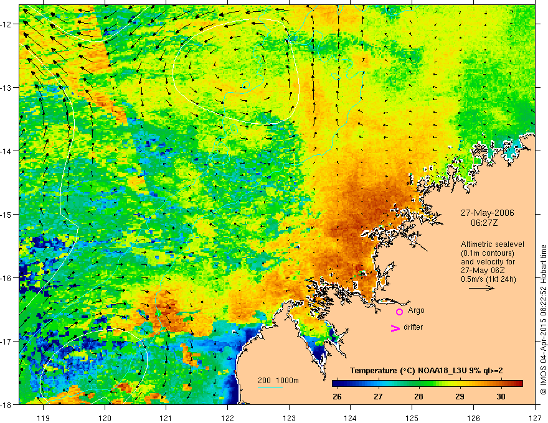Click the '200 1000m' bathymetry label
548x423 pixels.
(x=278, y=381)
